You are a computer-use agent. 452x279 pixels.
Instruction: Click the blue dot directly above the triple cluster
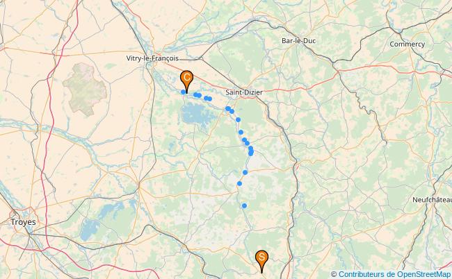(247, 143)
